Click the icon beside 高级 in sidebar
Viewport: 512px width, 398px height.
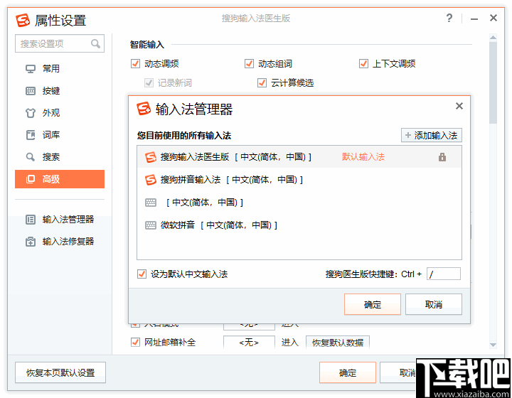[x=31, y=179]
